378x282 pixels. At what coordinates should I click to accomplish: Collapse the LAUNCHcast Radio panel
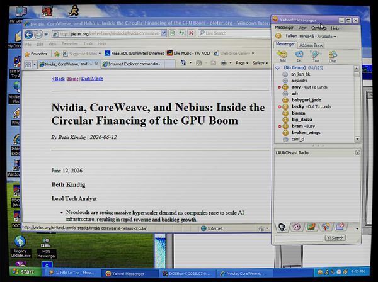[357, 152]
